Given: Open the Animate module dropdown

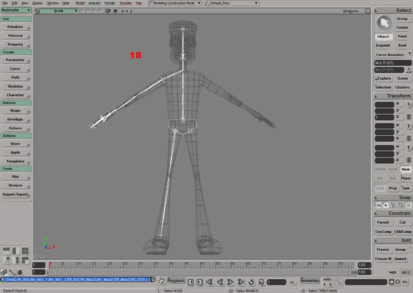Looking at the screenshot, I should (15, 10).
